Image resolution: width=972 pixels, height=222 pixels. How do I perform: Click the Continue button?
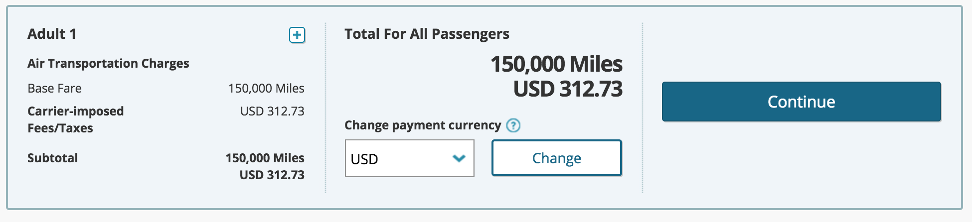(801, 102)
